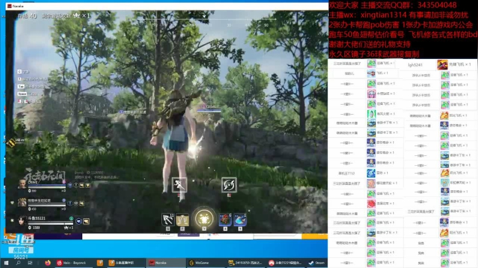Open the Windows Start menu
Image resolution: width=478 pixels, height=268 pixels.
coord(6,263)
